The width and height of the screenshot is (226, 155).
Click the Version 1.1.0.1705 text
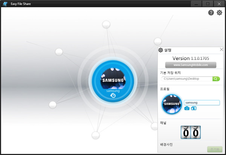click(191, 58)
